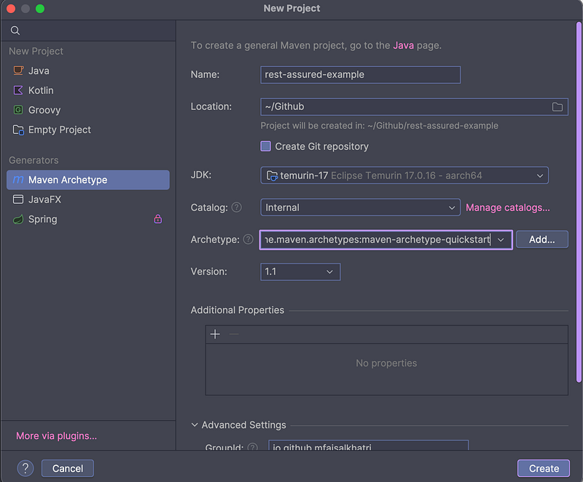Open Catalog help question mark
583x482 pixels.
click(236, 208)
